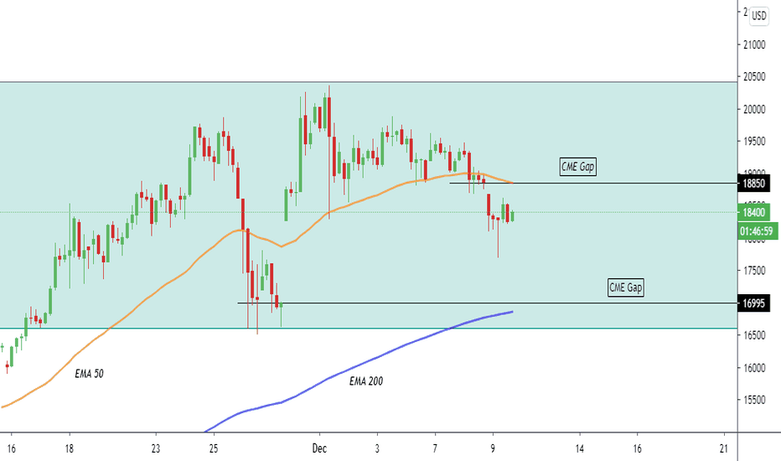Select the blue EMA 200 line
The height and width of the screenshot is (461, 781).
pyautogui.click(x=379, y=357)
